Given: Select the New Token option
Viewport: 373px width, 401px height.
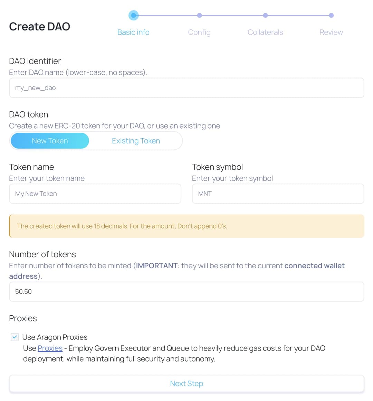Looking at the screenshot, I should (x=49, y=141).
